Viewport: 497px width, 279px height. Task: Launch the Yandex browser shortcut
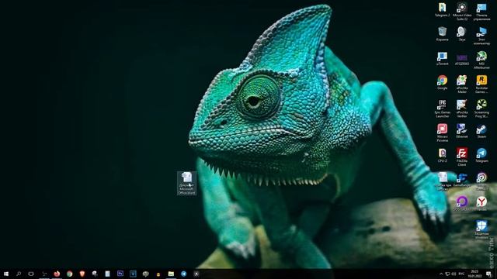[481, 204]
